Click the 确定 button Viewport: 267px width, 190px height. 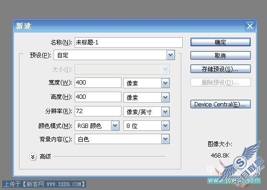[x=220, y=42]
